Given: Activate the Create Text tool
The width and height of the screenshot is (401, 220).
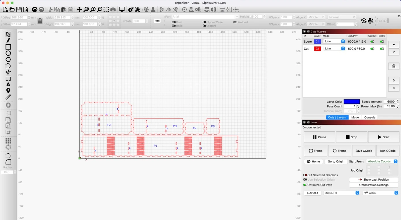Looking at the screenshot, I should click(8, 84).
